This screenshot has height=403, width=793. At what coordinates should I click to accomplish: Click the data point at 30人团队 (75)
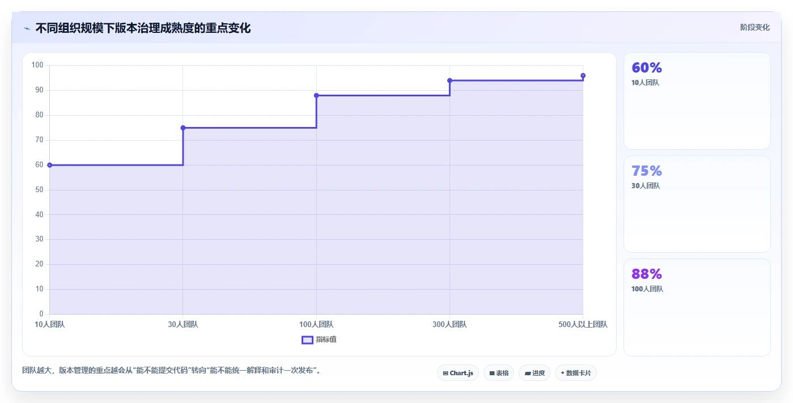pos(183,128)
